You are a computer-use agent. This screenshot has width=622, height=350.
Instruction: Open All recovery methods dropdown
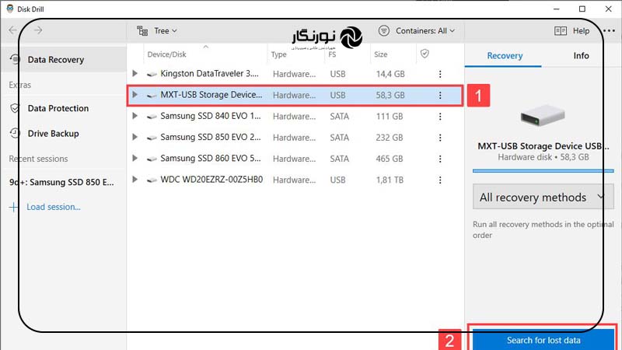pos(543,197)
